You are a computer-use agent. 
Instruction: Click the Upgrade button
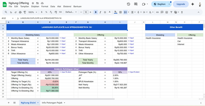click(x=181, y=4)
